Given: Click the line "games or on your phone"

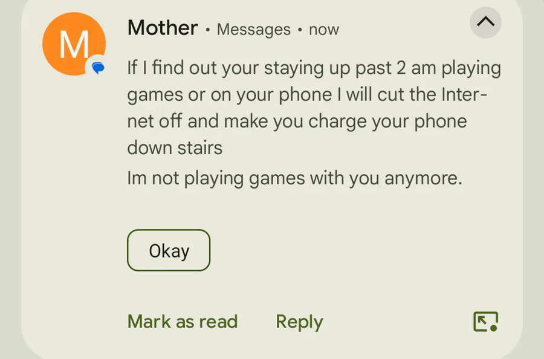Looking at the screenshot, I should pos(307,95).
